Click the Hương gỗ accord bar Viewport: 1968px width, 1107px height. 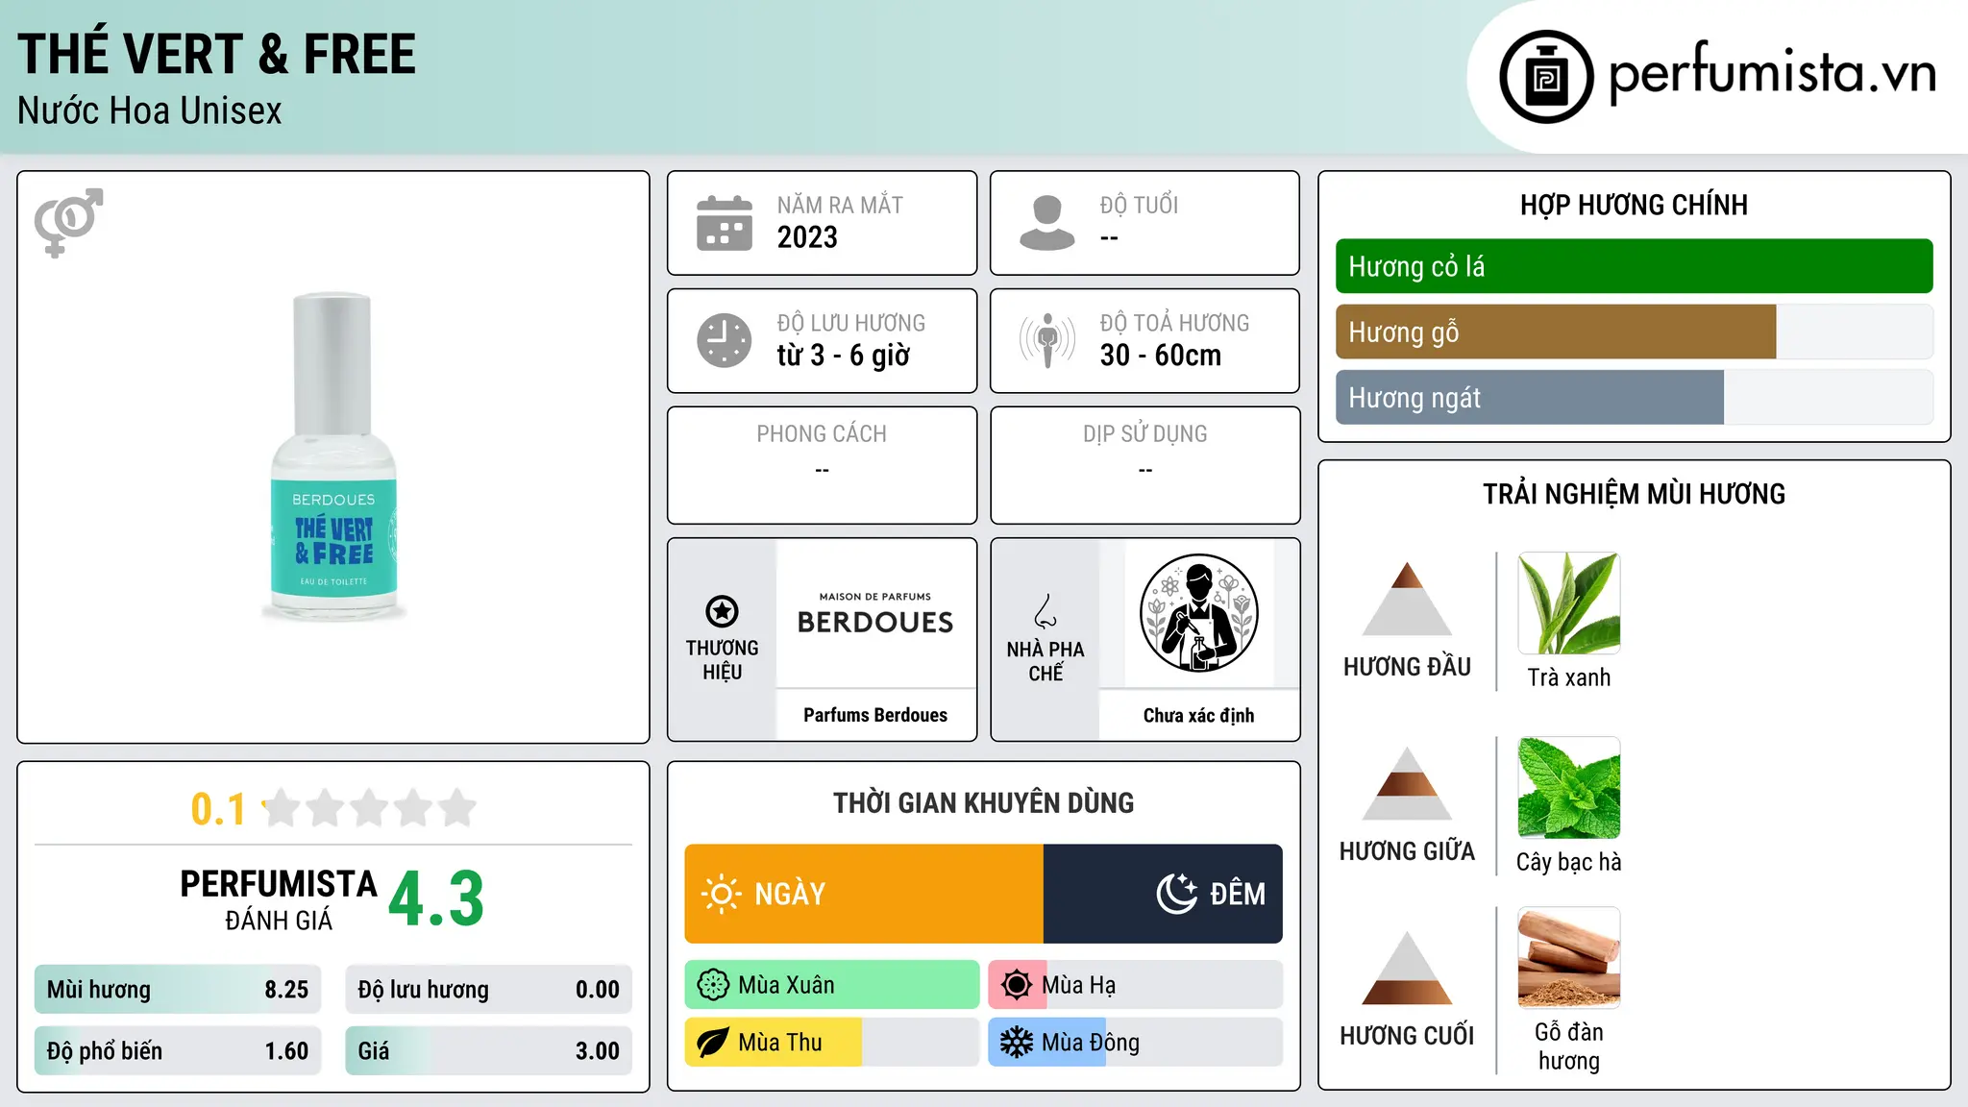tap(1634, 332)
